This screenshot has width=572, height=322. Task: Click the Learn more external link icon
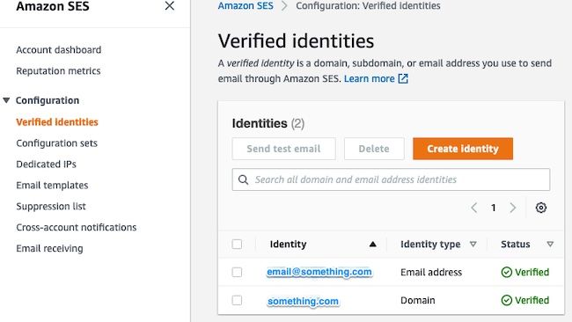point(403,78)
